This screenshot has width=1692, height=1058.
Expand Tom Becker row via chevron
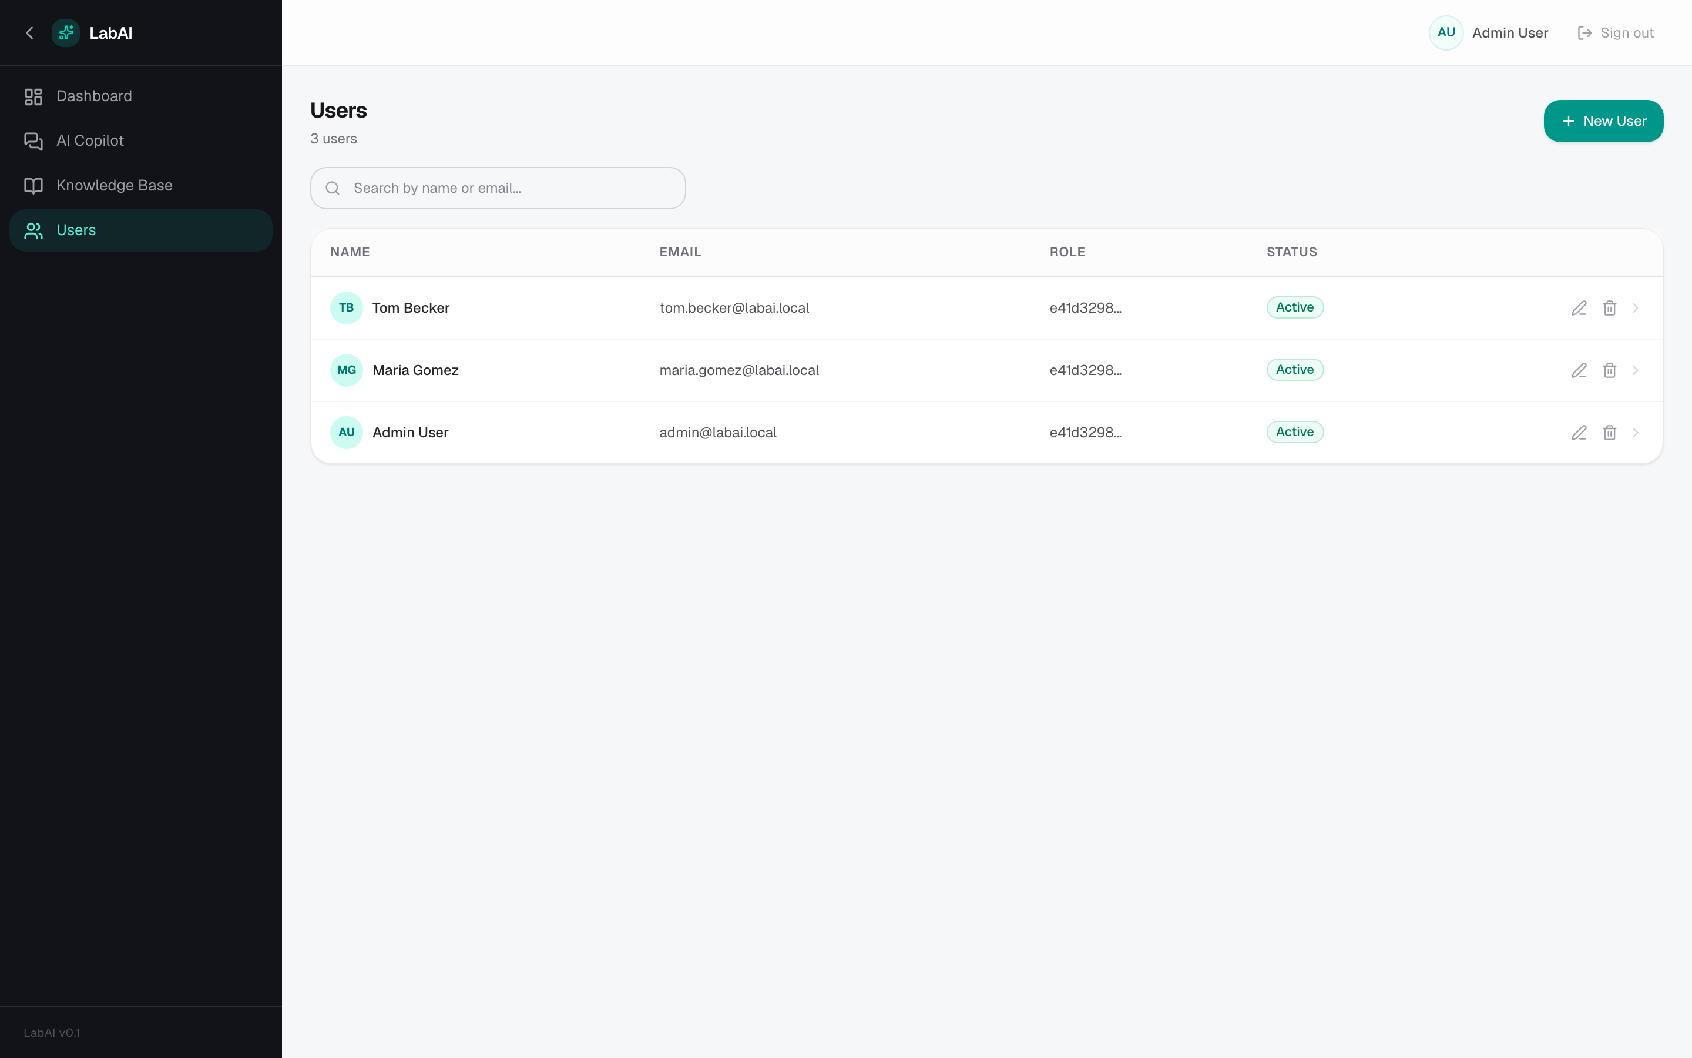1636,308
